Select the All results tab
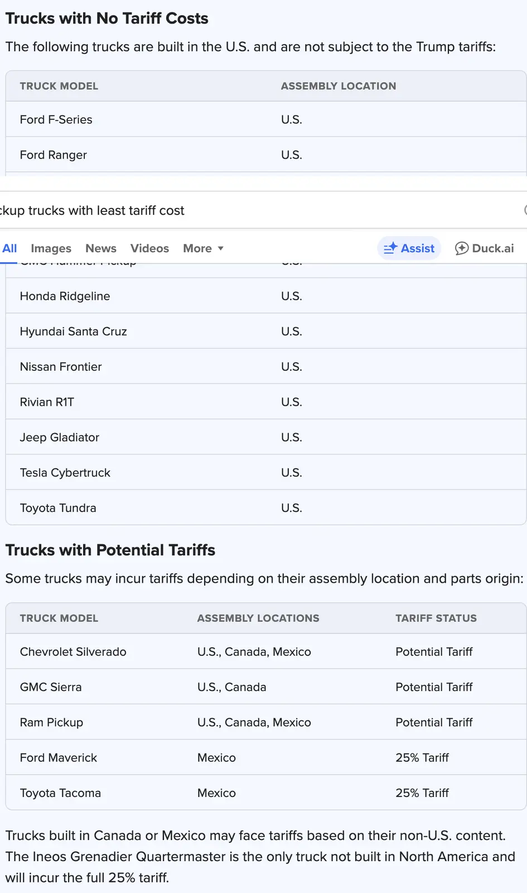This screenshot has width=527, height=893. [9, 248]
